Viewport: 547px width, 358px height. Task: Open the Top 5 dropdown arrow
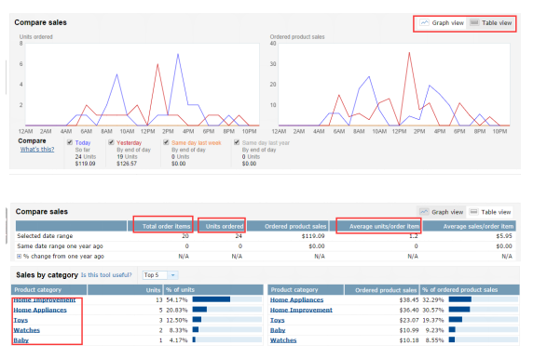(x=172, y=275)
